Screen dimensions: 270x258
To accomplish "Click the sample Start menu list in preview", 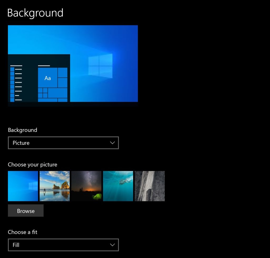I will (16, 83).
